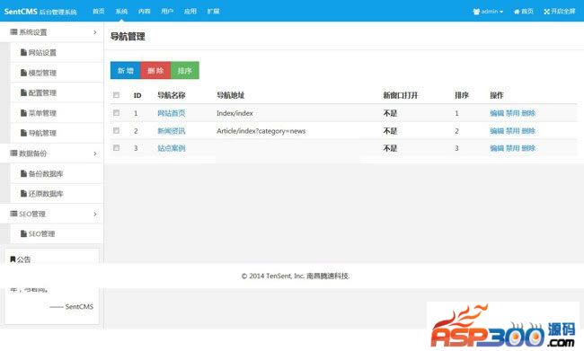The width and height of the screenshot is (584, 351).
Task: Click the file icon beside 网站设置
Action: tap(23, 52)
